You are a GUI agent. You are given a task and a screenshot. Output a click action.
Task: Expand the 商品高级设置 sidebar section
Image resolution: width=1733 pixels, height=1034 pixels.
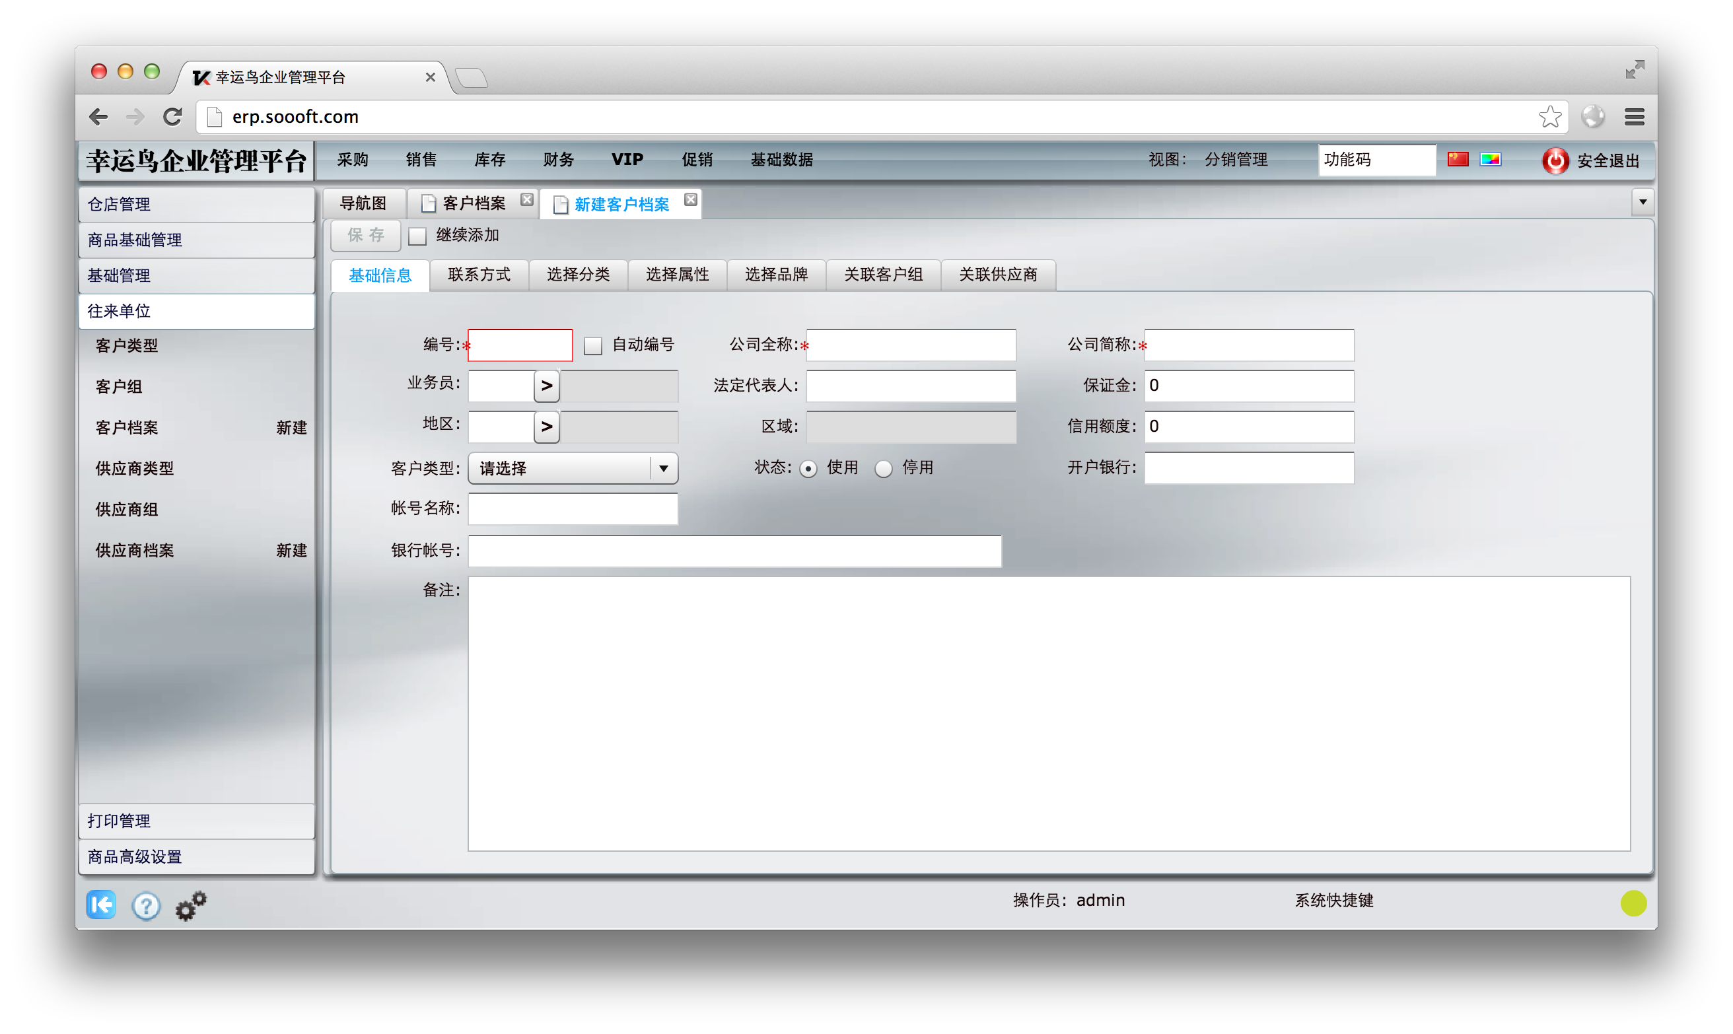tap(197, 856)
